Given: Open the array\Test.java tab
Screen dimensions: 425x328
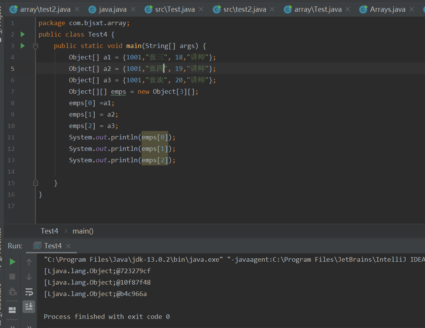Looking at the screenshot, I should (x=312, y=10).
